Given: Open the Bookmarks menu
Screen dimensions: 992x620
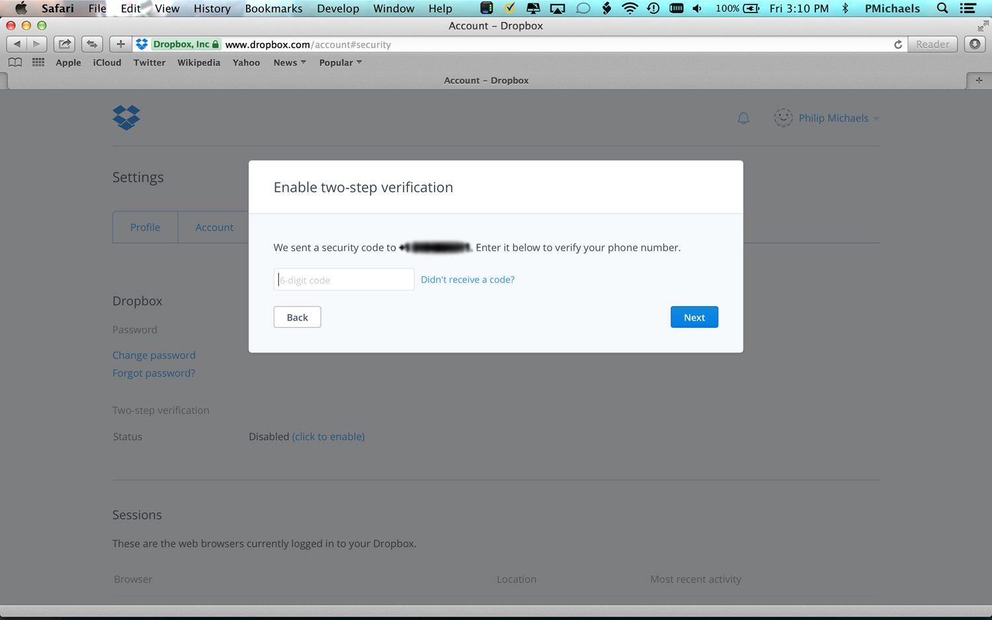Looking at the screenshot, I should [274, 8].
